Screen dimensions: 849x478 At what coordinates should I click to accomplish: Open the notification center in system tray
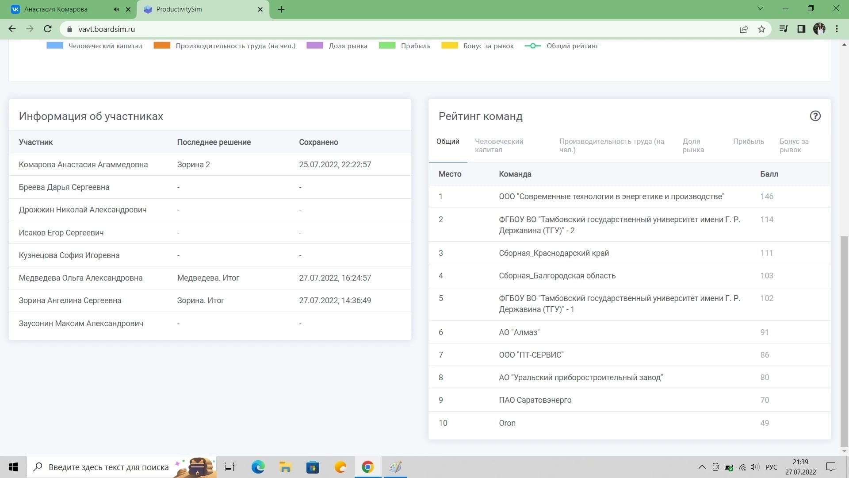[831, 467]
